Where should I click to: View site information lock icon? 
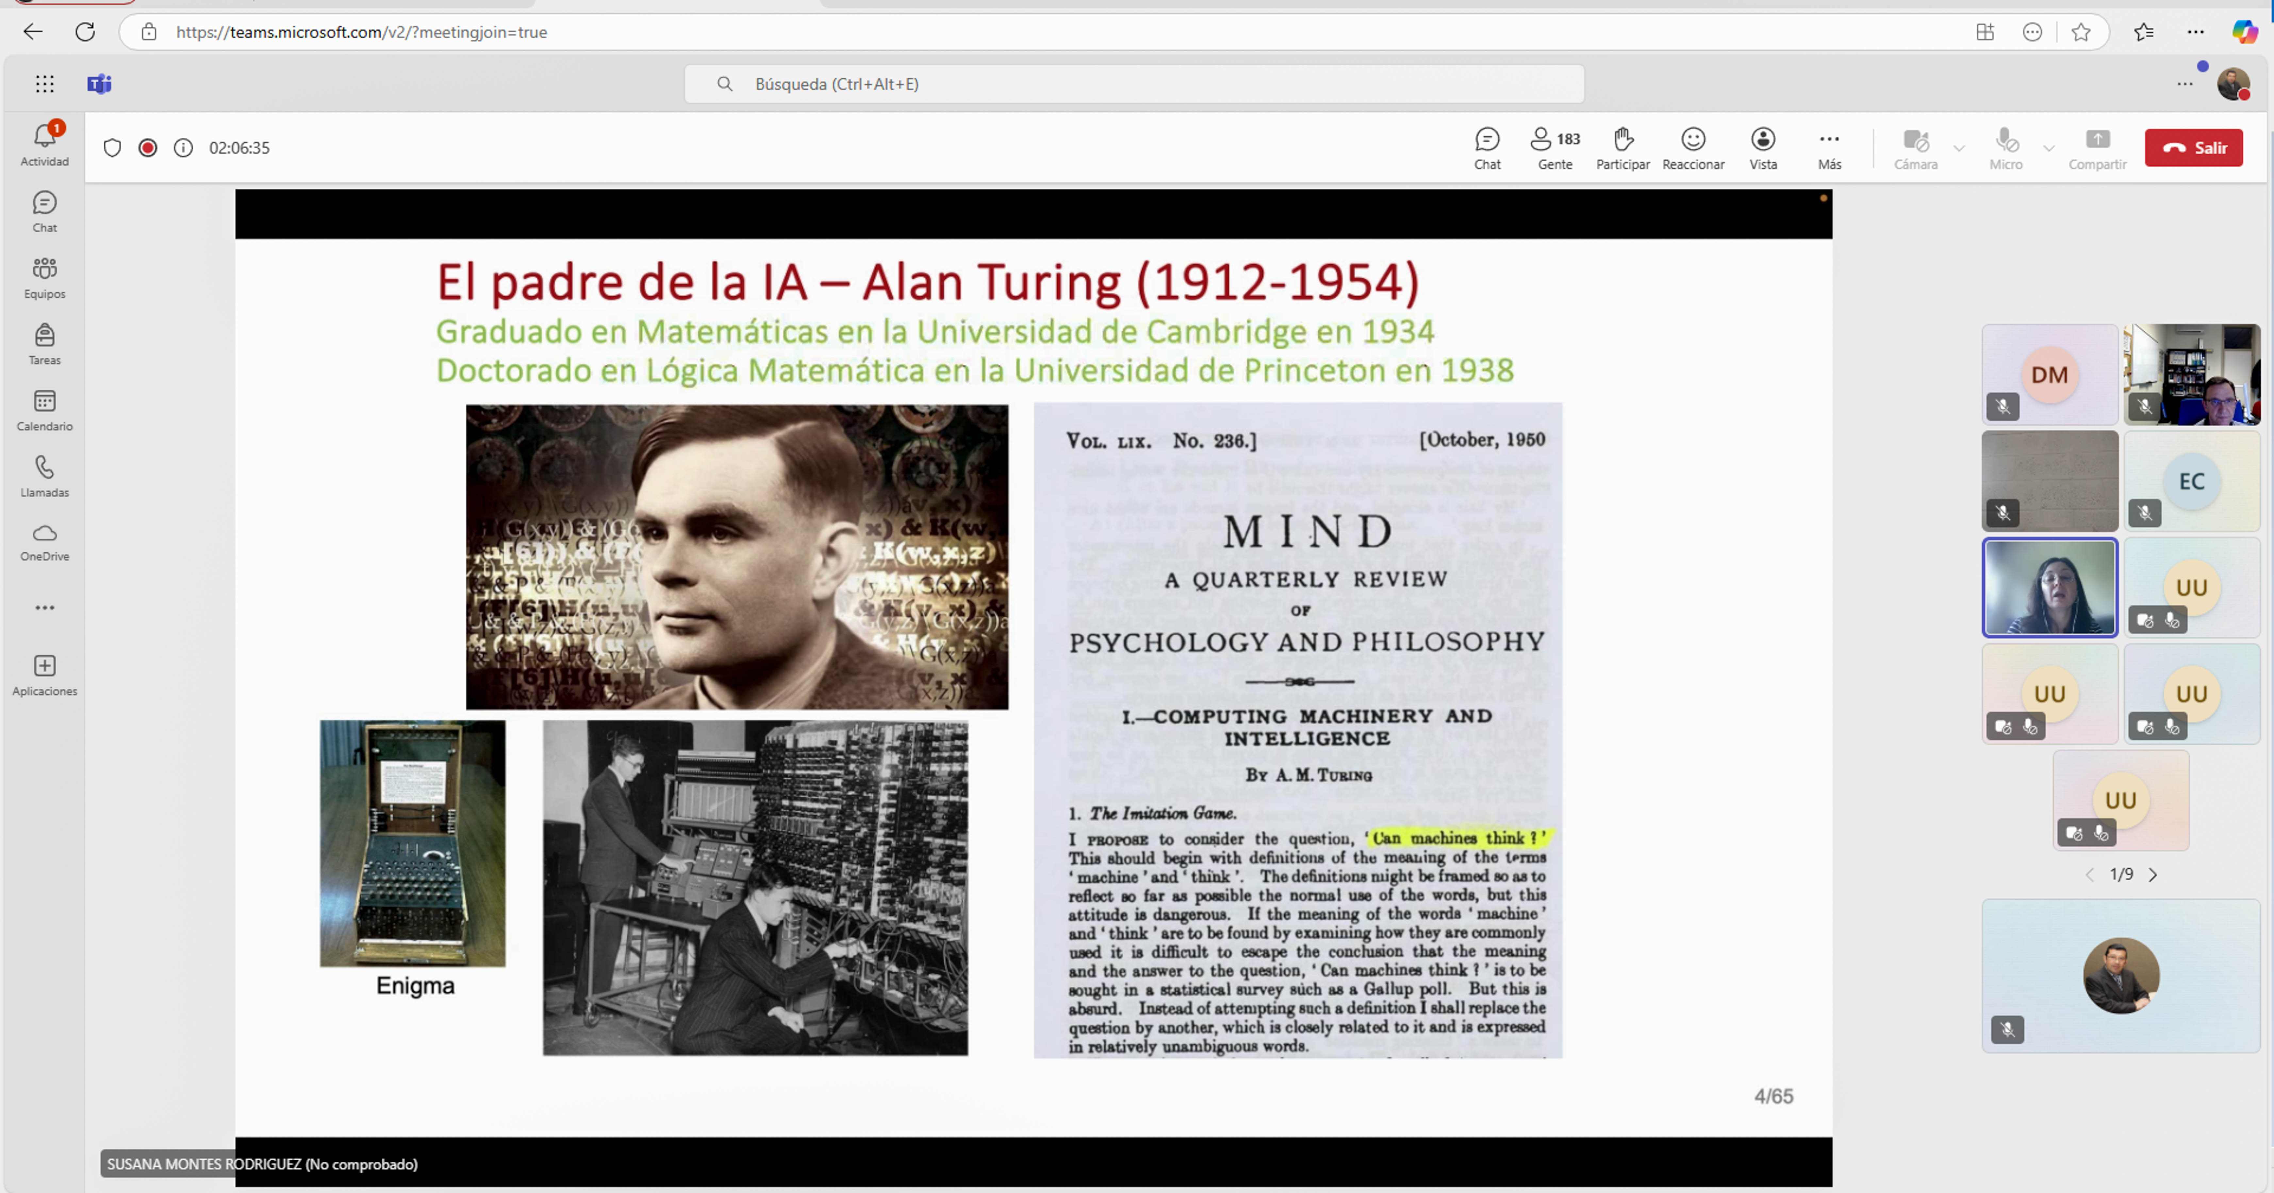click(x=149, y=32)
